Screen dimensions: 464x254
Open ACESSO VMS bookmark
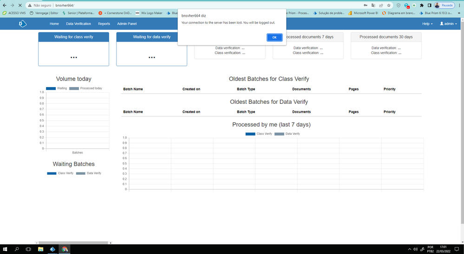pos(14,13)
